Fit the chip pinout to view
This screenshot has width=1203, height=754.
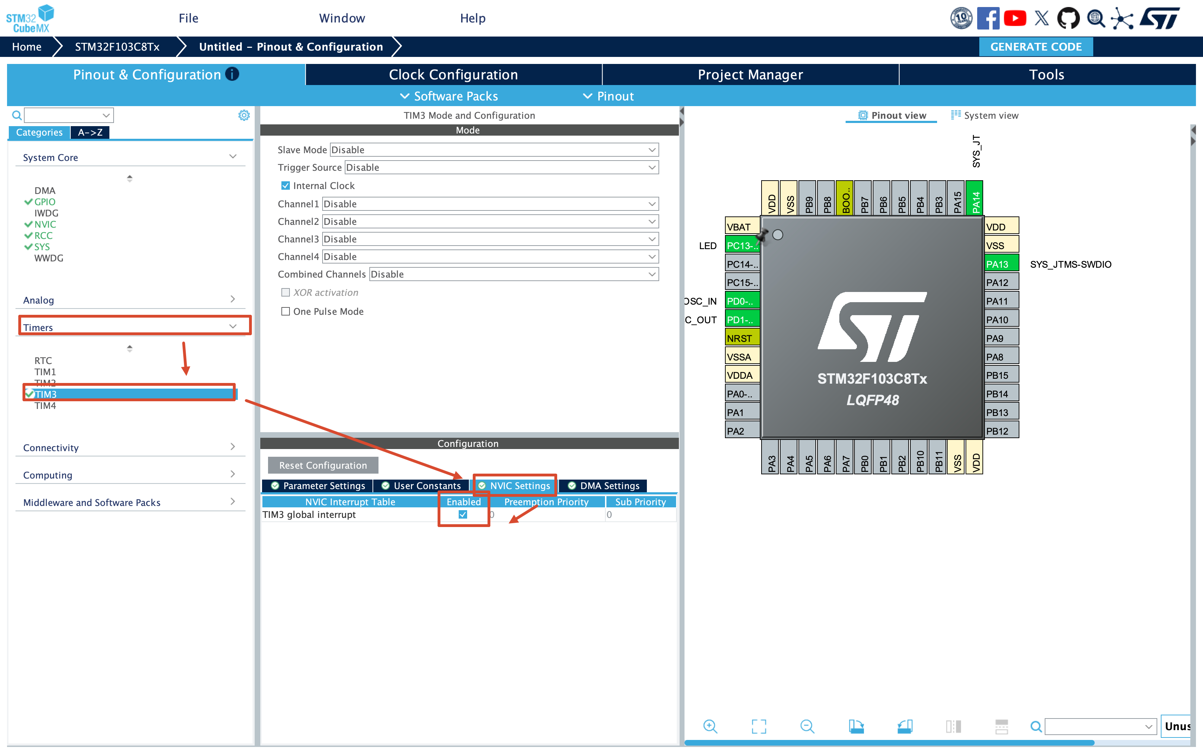(759, 726)
